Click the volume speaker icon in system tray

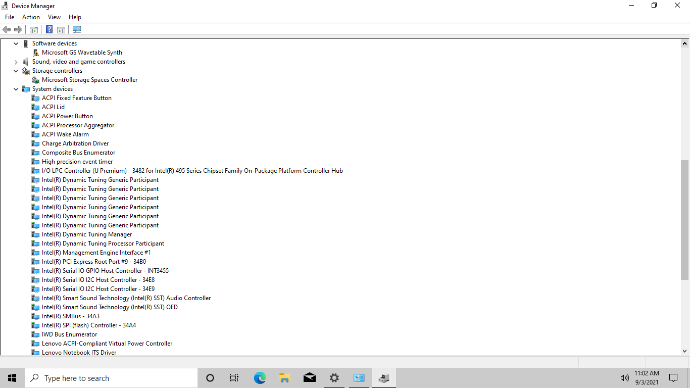point(624,378)
